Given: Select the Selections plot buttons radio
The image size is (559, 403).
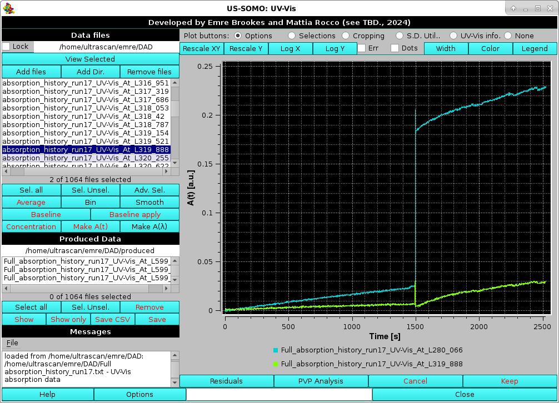Looking at the screenshot, I should [x=292, y=36].
